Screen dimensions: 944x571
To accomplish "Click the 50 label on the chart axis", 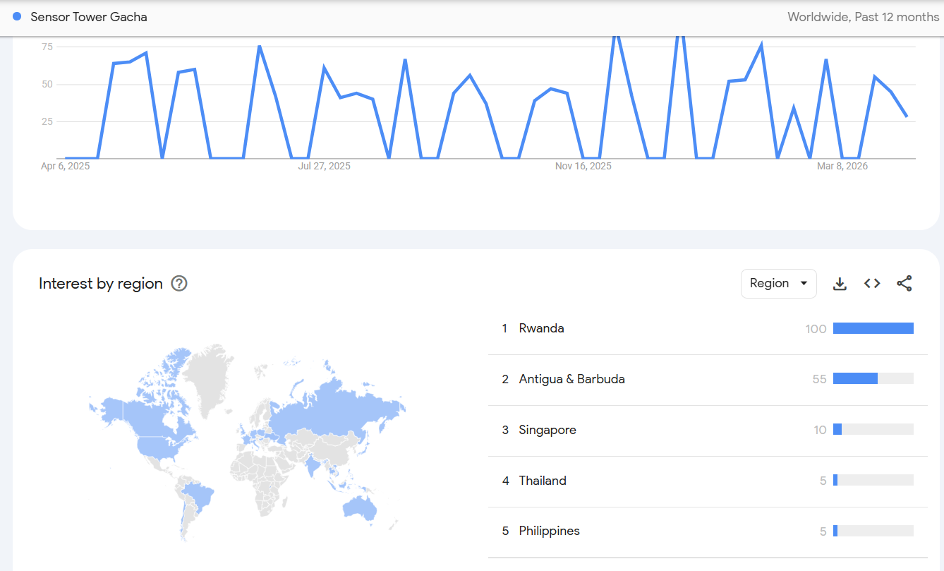I will [47, 84].
